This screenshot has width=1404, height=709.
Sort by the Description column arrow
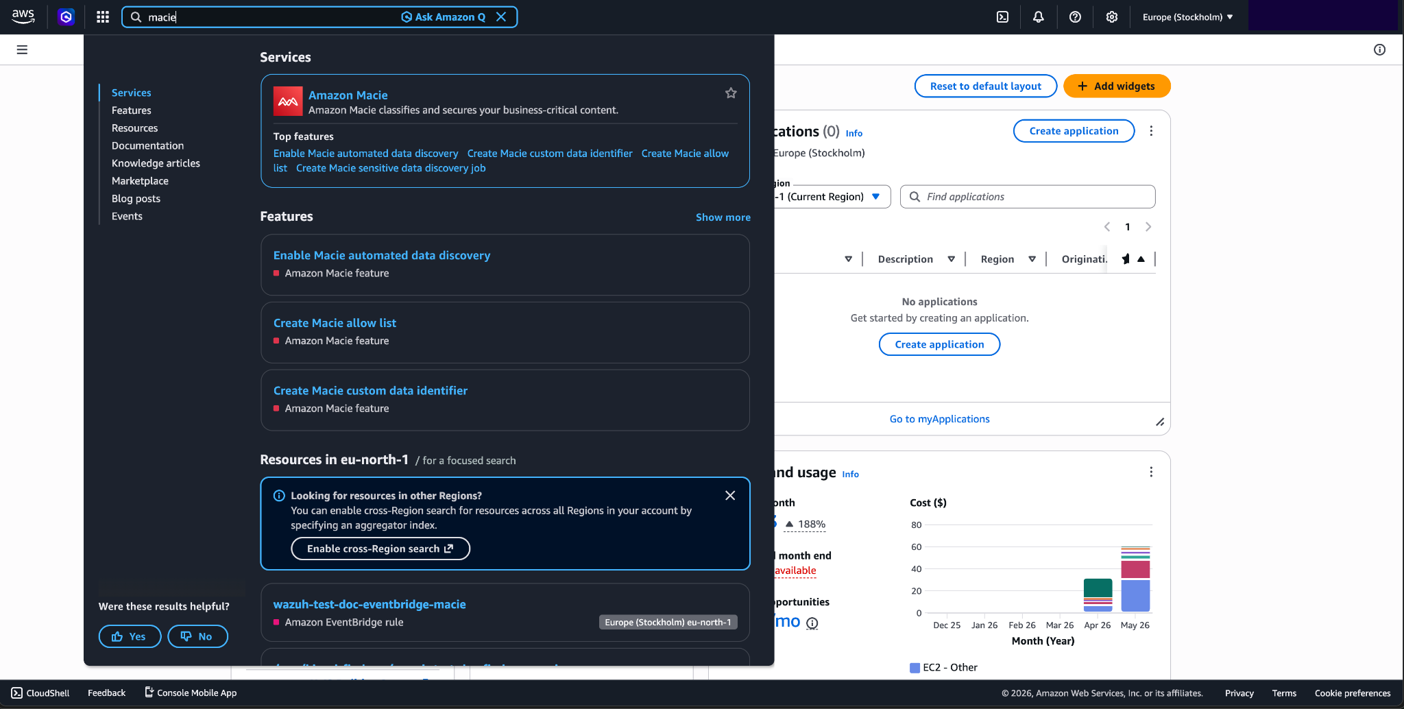click(951, 259)
